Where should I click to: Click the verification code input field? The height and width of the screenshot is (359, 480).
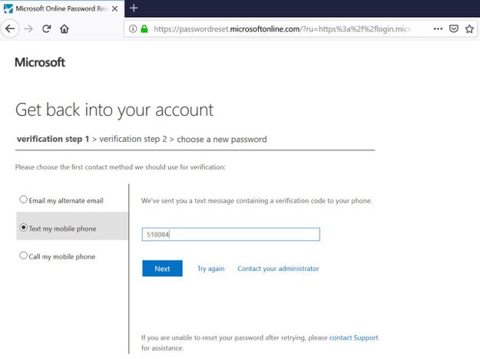coord(231,235)
